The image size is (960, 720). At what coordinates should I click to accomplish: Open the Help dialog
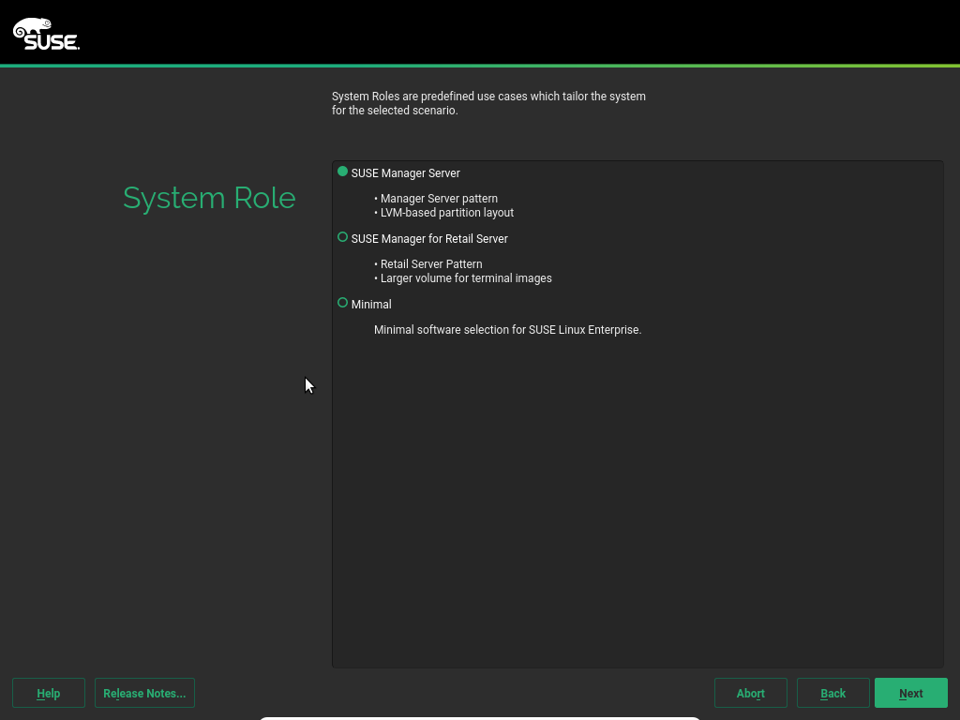[x=49, y=693]
